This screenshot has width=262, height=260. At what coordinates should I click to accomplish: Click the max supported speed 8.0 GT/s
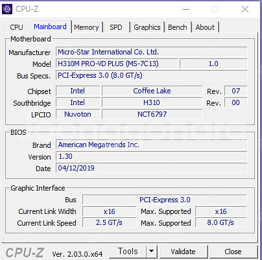click(221, 222)
